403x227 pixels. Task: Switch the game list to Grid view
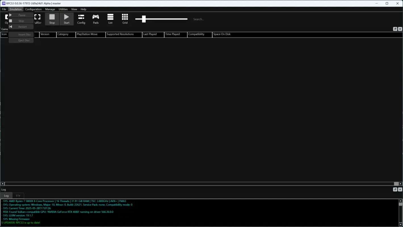tap(125, 19)
